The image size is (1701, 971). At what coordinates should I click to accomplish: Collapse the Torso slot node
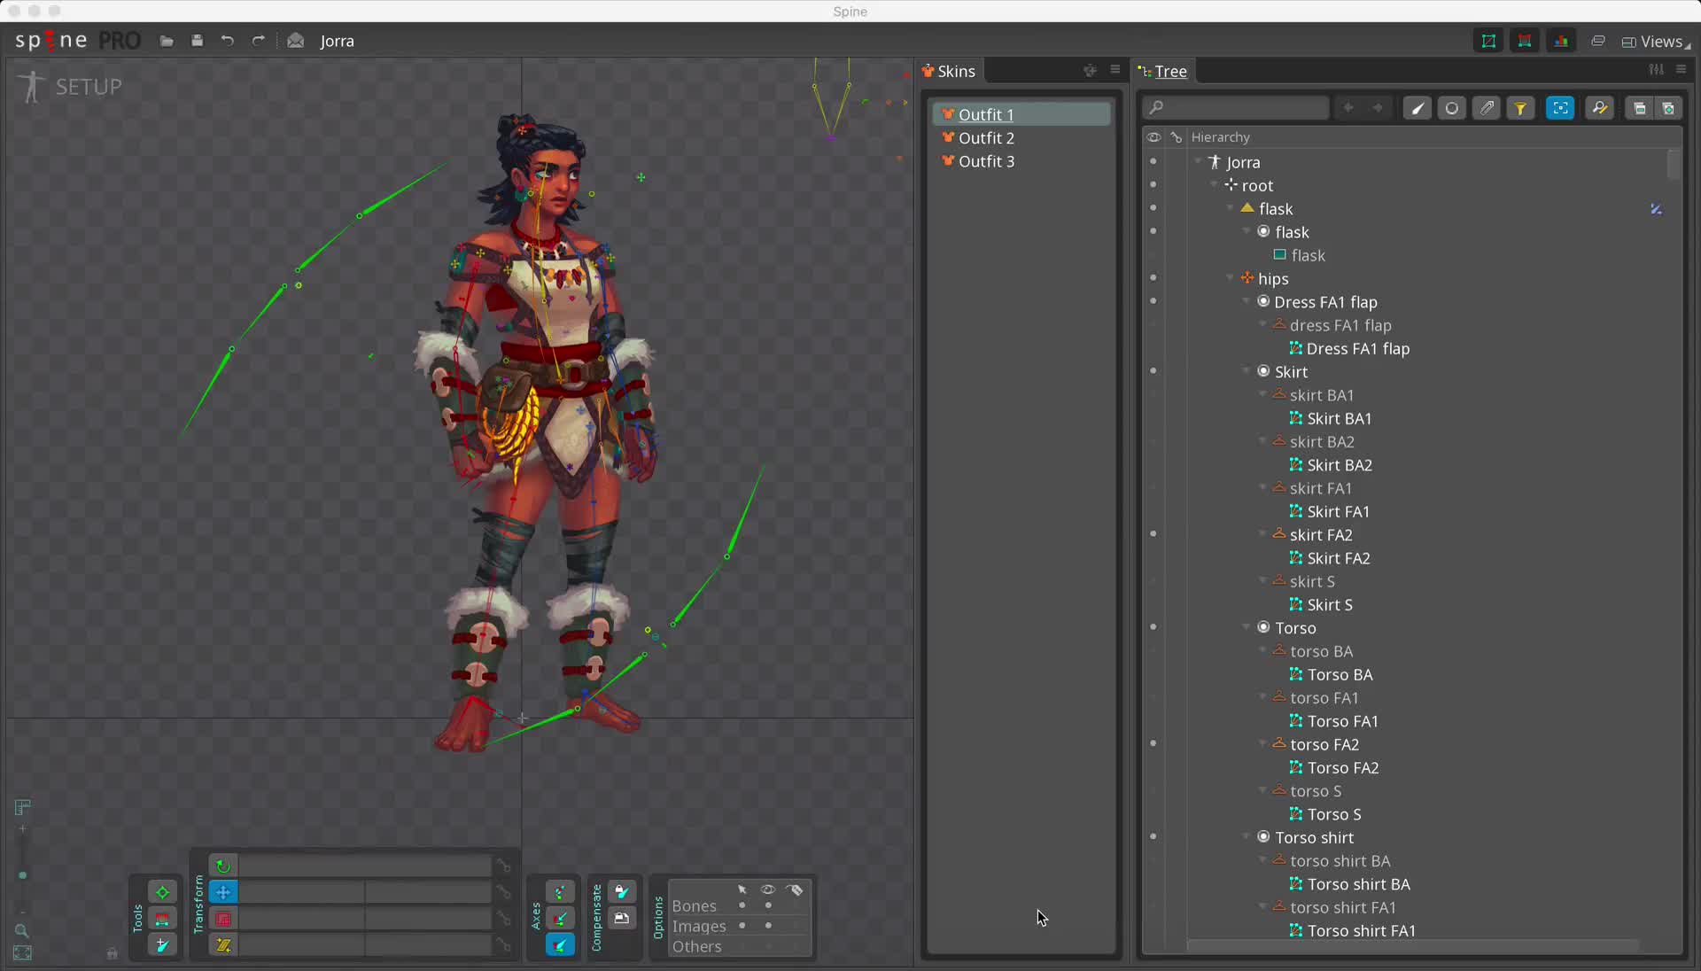coord(1247,627)
